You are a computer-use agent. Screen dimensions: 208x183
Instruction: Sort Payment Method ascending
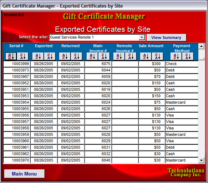[176, 56]
